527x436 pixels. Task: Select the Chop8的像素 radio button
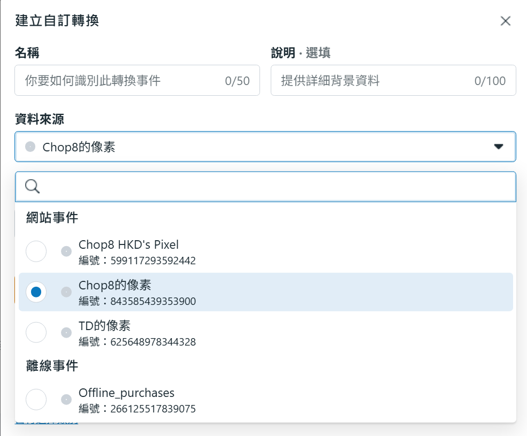point(36,292)
